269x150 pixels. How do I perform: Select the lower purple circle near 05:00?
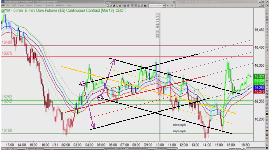(100, 98)
